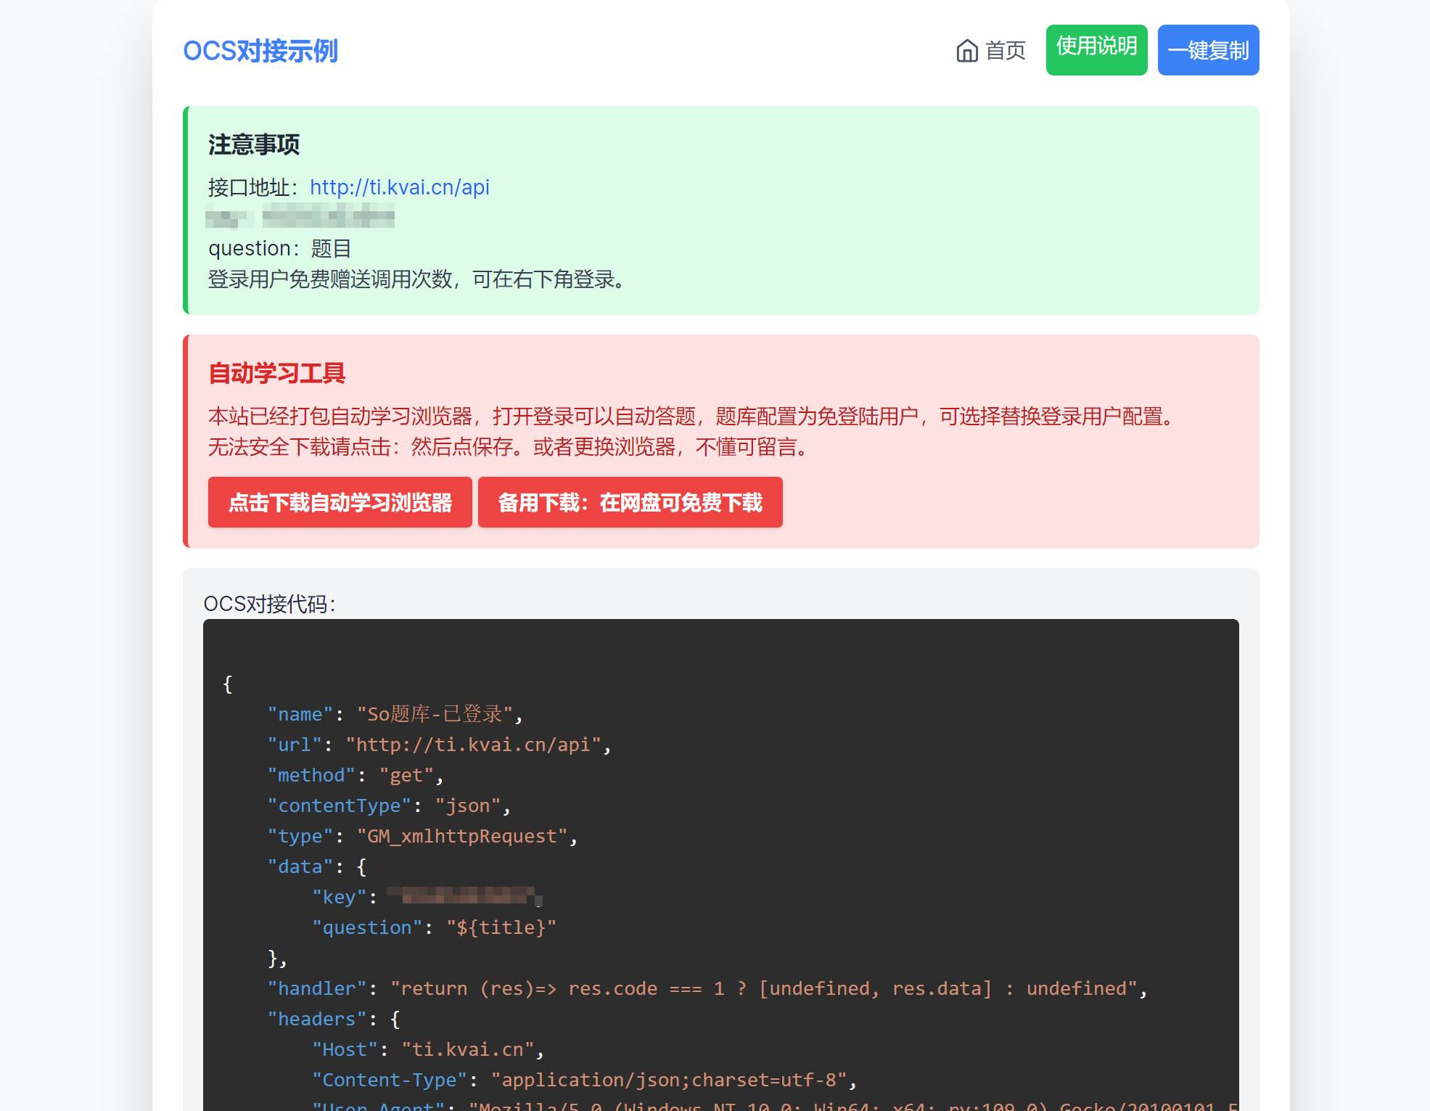Click the "Host": "ti.kvai.cn" header line
Screen dimensions: 1430x1111
[x=427, y=1049]
